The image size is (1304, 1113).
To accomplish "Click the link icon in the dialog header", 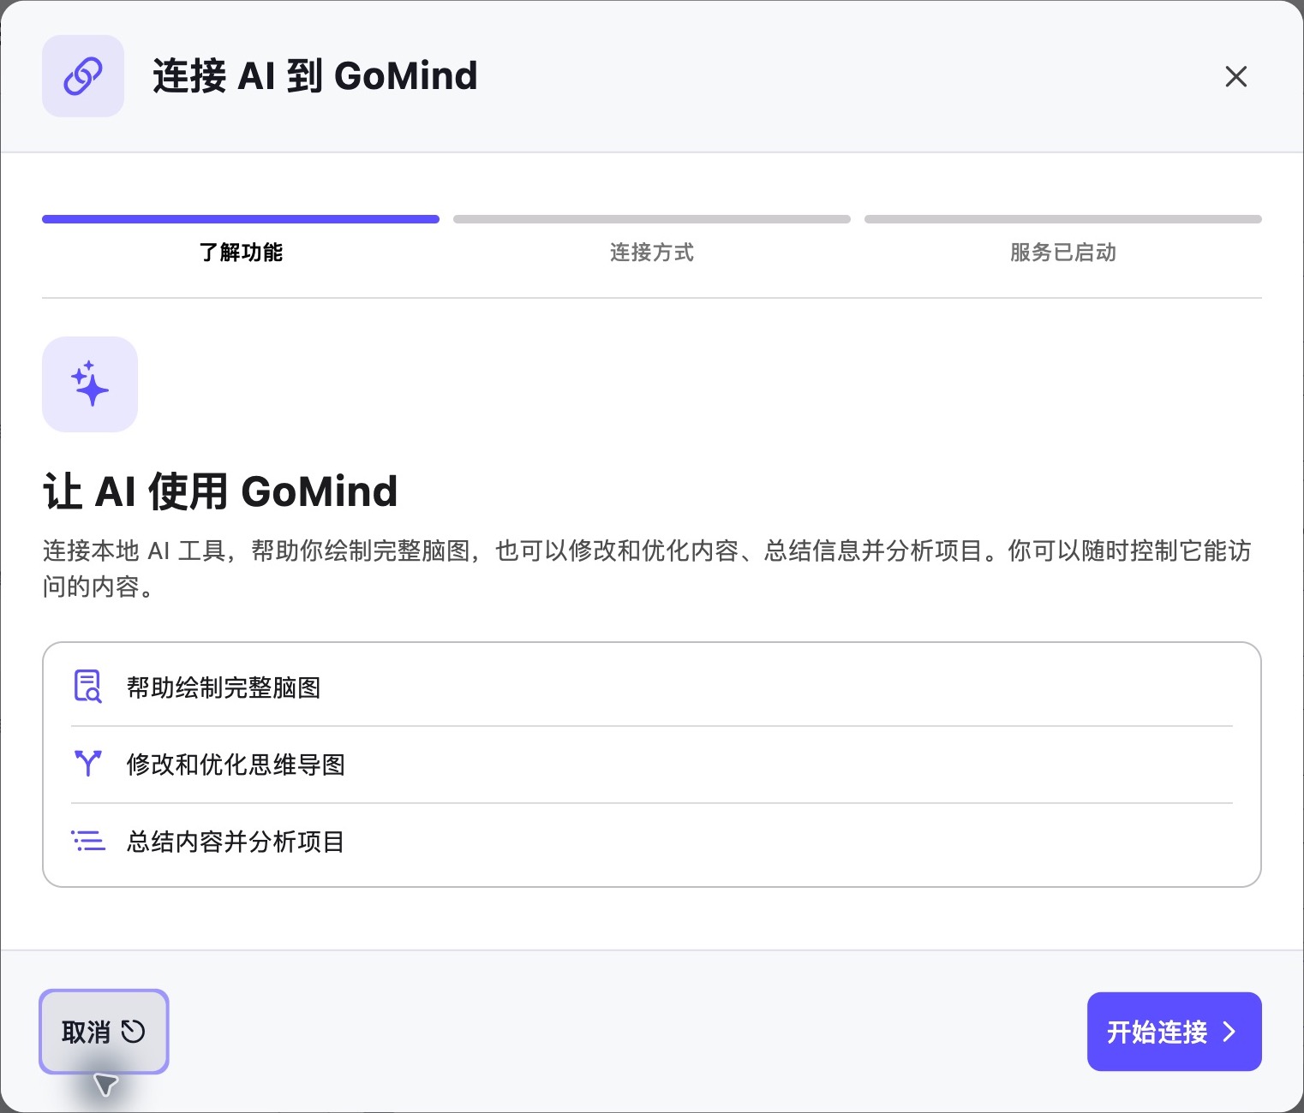I will pos(83,76).
